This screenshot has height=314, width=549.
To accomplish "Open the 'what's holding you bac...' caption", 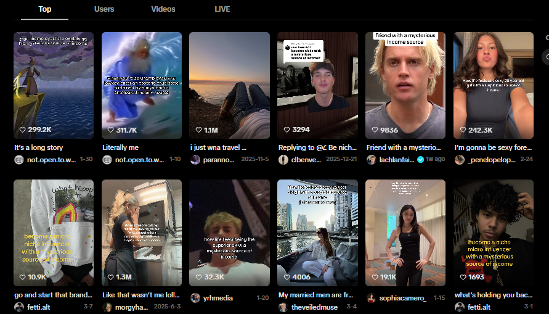I will point(494,295).
